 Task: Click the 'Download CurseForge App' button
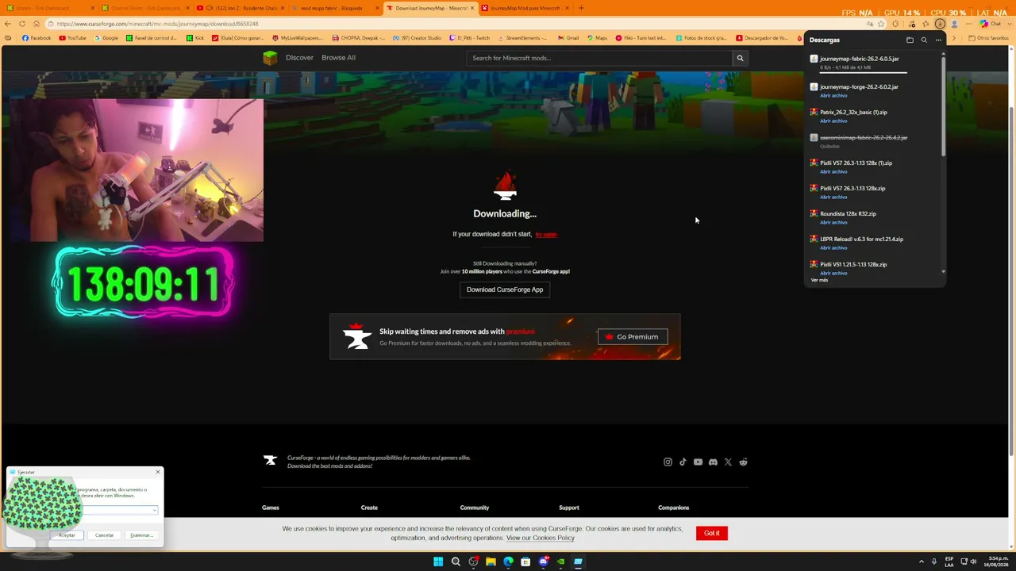[505, 289]
